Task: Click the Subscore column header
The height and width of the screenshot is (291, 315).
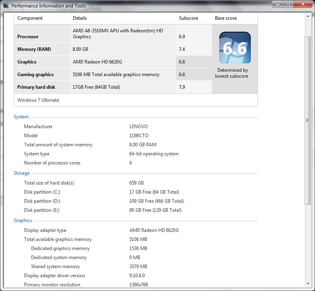Action: [x=189, y=18]
